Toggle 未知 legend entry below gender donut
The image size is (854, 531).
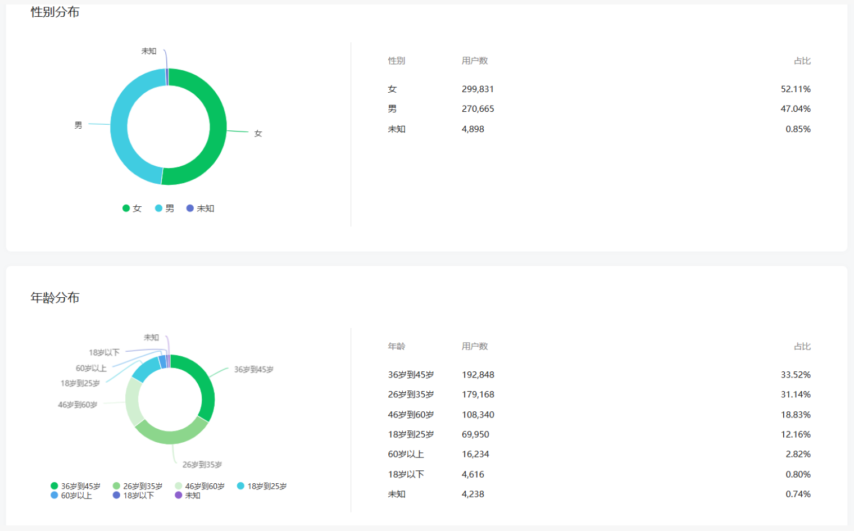tap(200, 208)
